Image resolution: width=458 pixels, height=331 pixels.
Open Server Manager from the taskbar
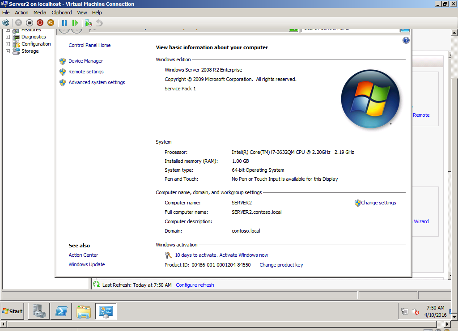click(x=39, y=311)
